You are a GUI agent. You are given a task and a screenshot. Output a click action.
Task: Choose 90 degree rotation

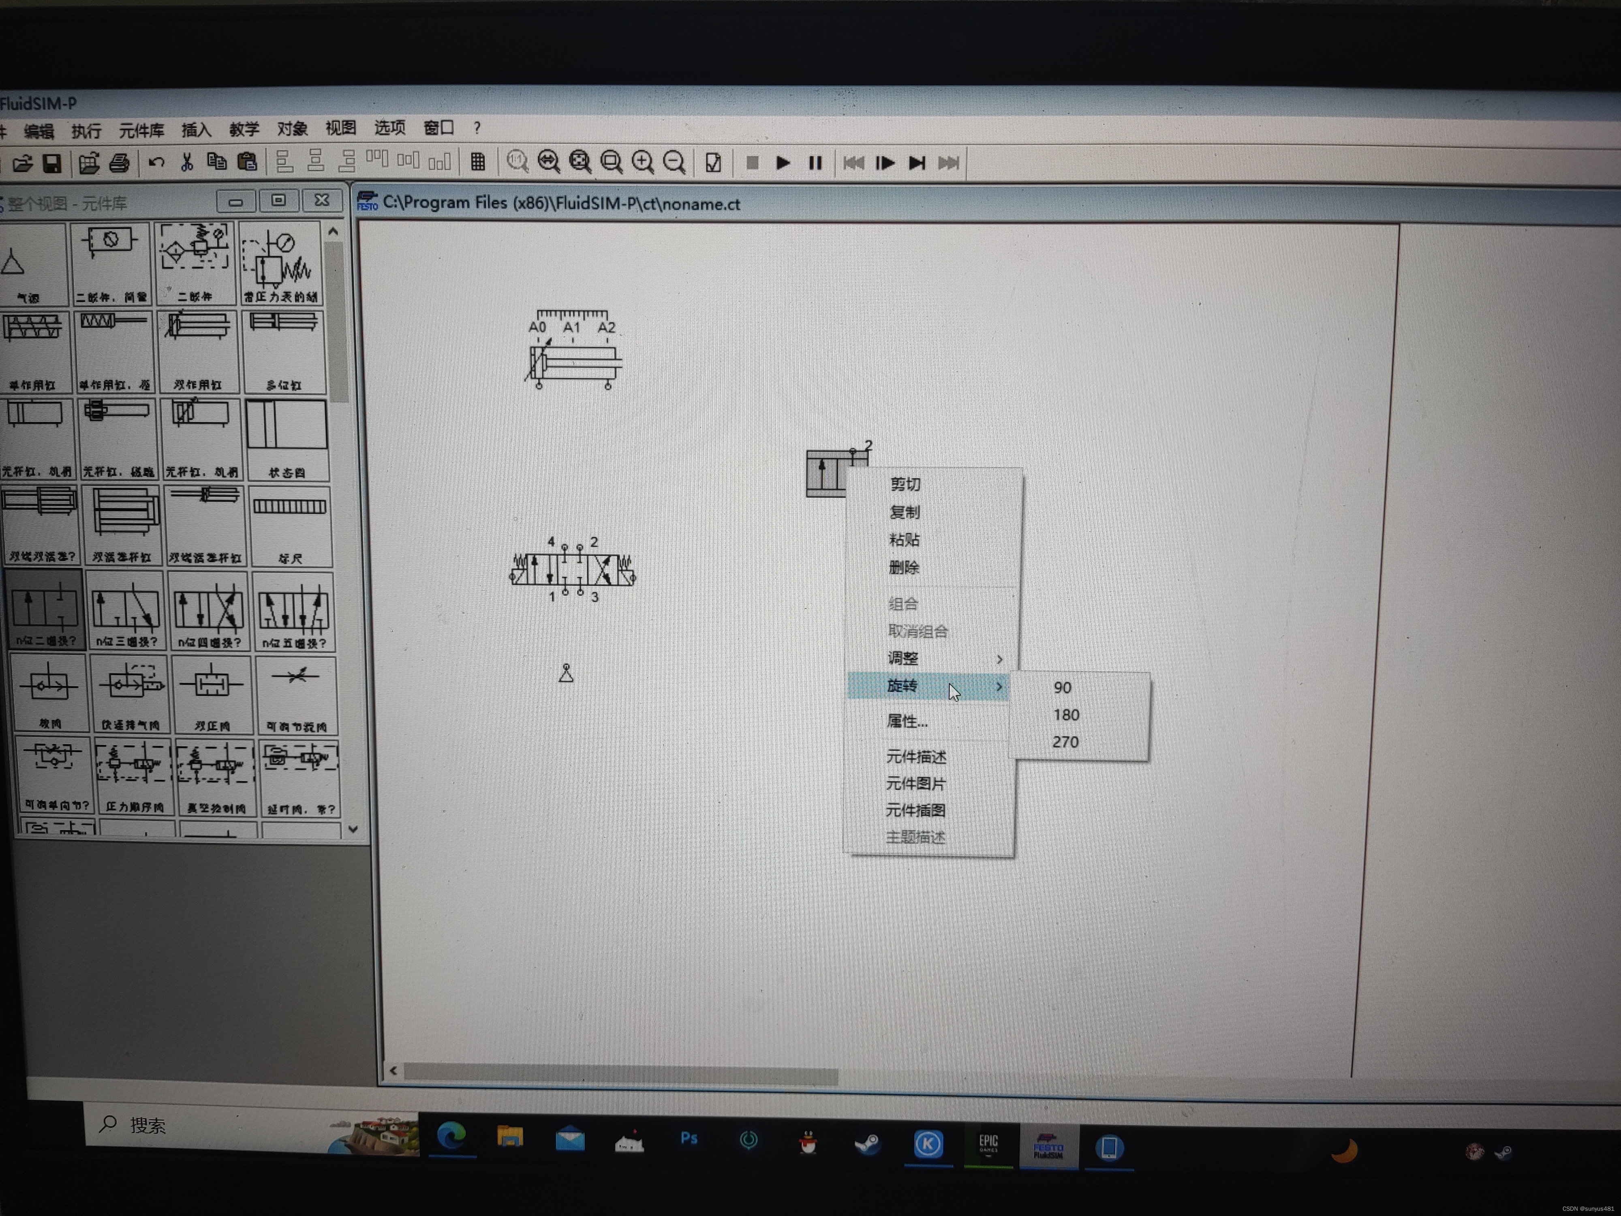point(1063,687)
